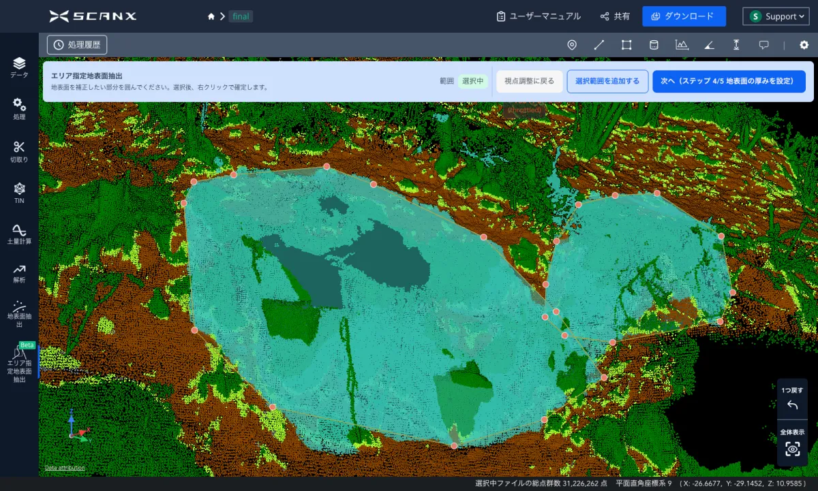
Task: Select the cylinder volume measurement tool
Action: [654, 45]
